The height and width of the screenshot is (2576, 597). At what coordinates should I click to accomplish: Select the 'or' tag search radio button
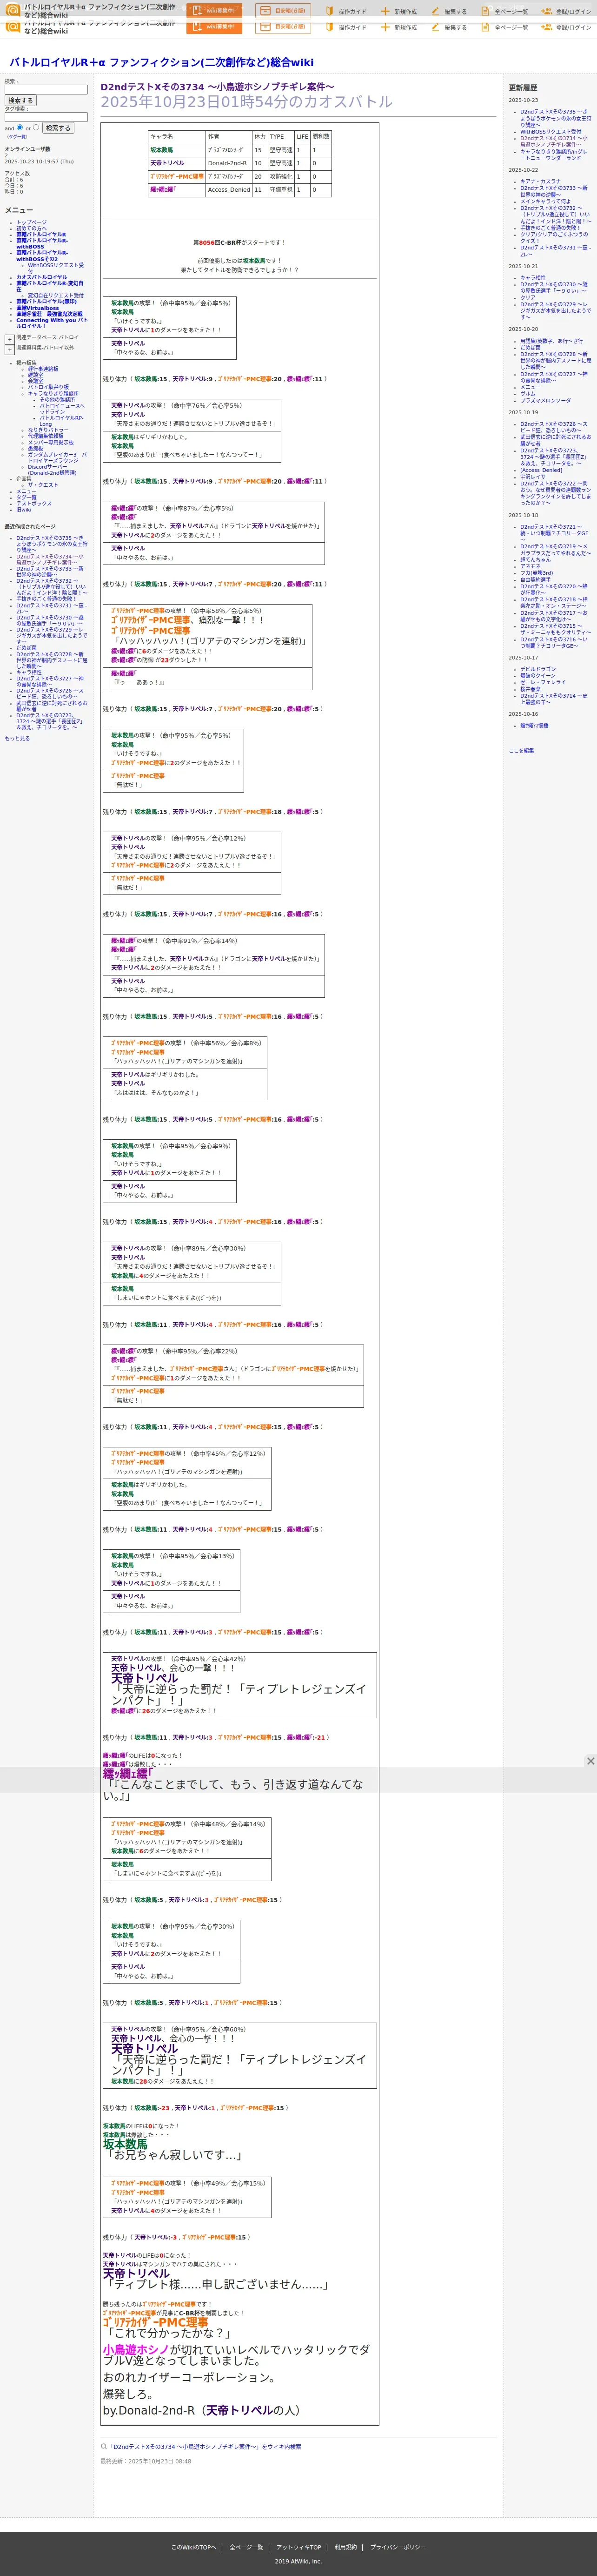tap(36, 127)
